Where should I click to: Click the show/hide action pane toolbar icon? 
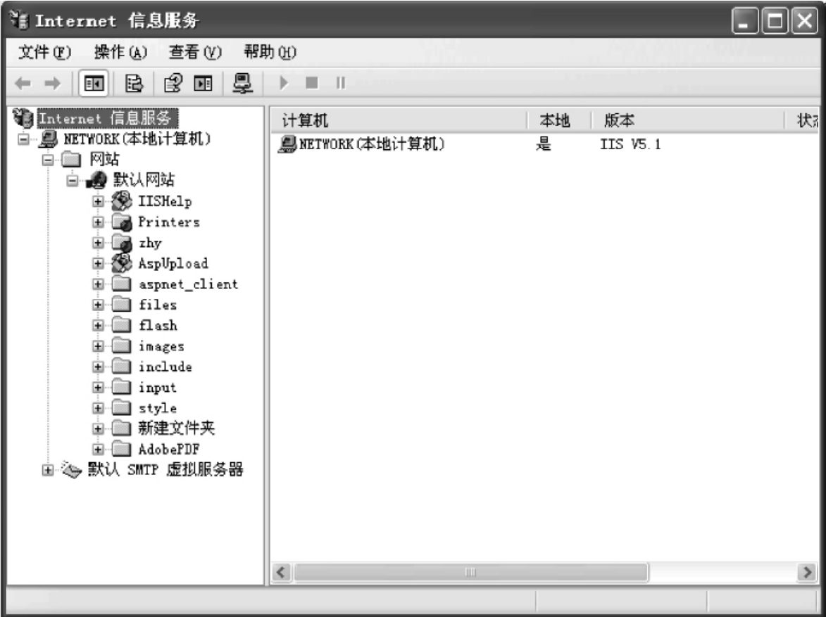click(203, 83)
